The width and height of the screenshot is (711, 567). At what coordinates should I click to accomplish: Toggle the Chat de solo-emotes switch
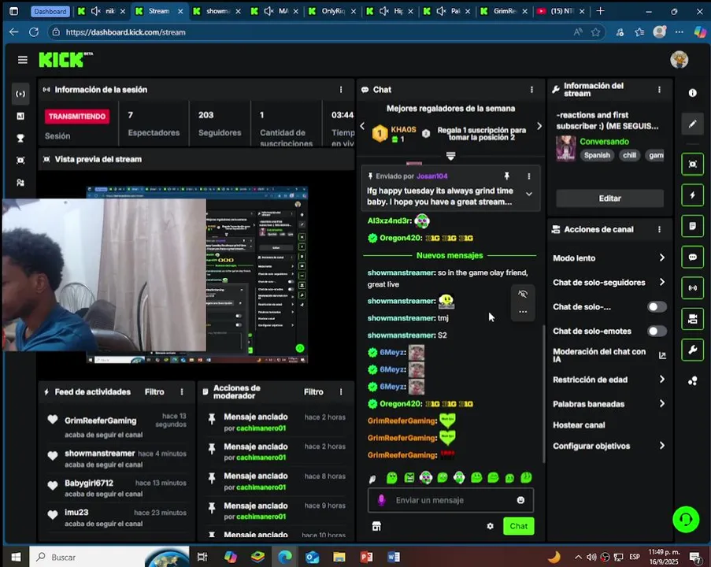point(657,331)
